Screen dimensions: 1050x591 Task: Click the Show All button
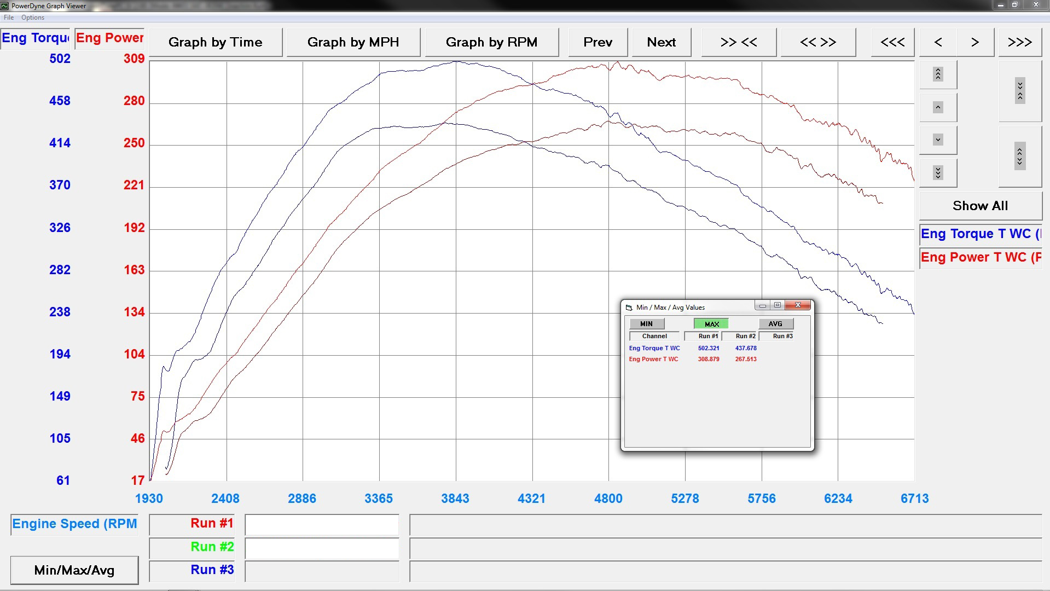coord(980,206)
